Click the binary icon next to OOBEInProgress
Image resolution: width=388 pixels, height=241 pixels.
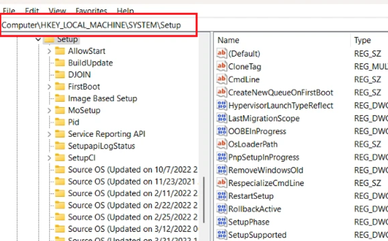click(x=221, y=131)
